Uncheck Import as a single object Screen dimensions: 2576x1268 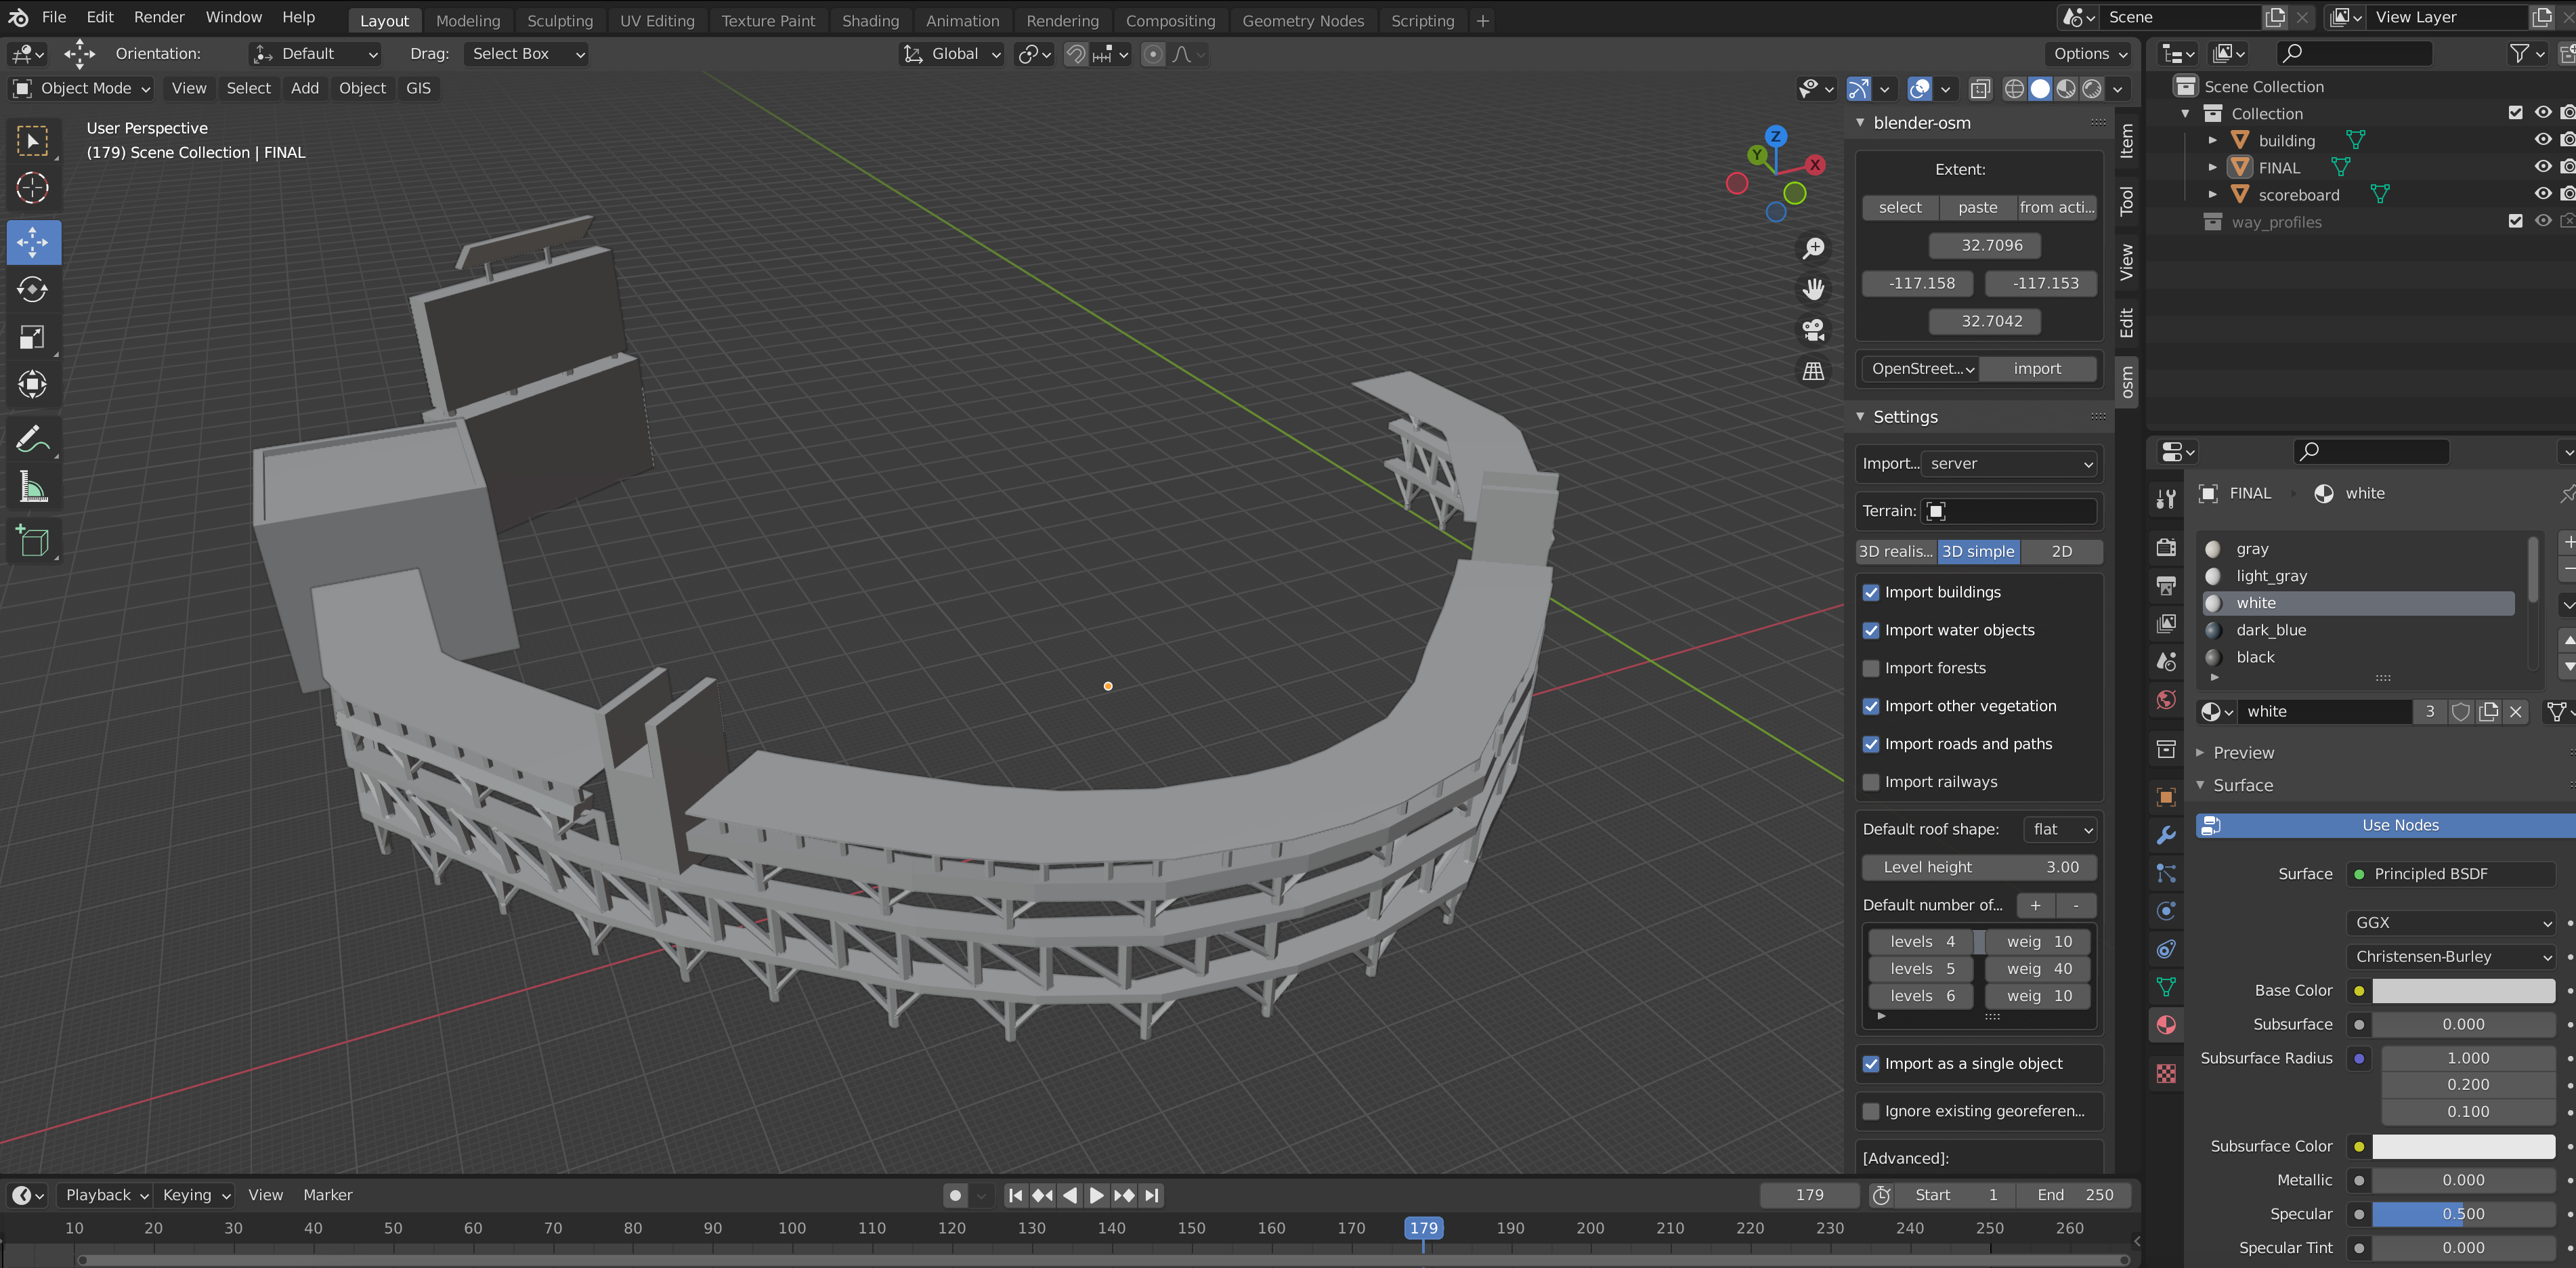pos(1871,1064)
